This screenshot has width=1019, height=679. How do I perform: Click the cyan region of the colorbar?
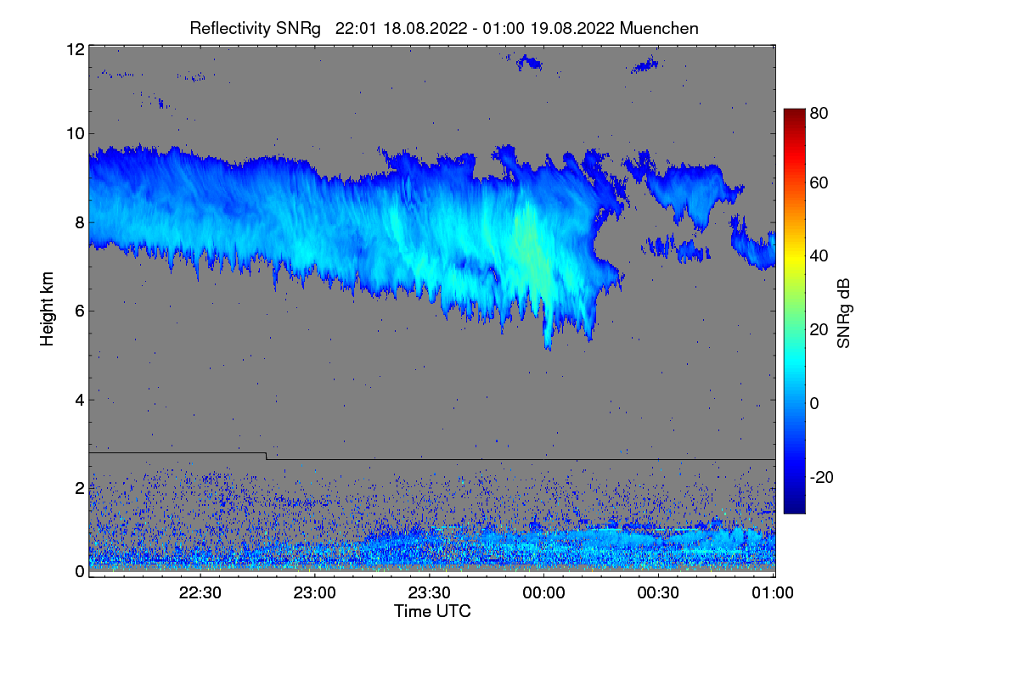pyautogui.click(x=793, y=361)
